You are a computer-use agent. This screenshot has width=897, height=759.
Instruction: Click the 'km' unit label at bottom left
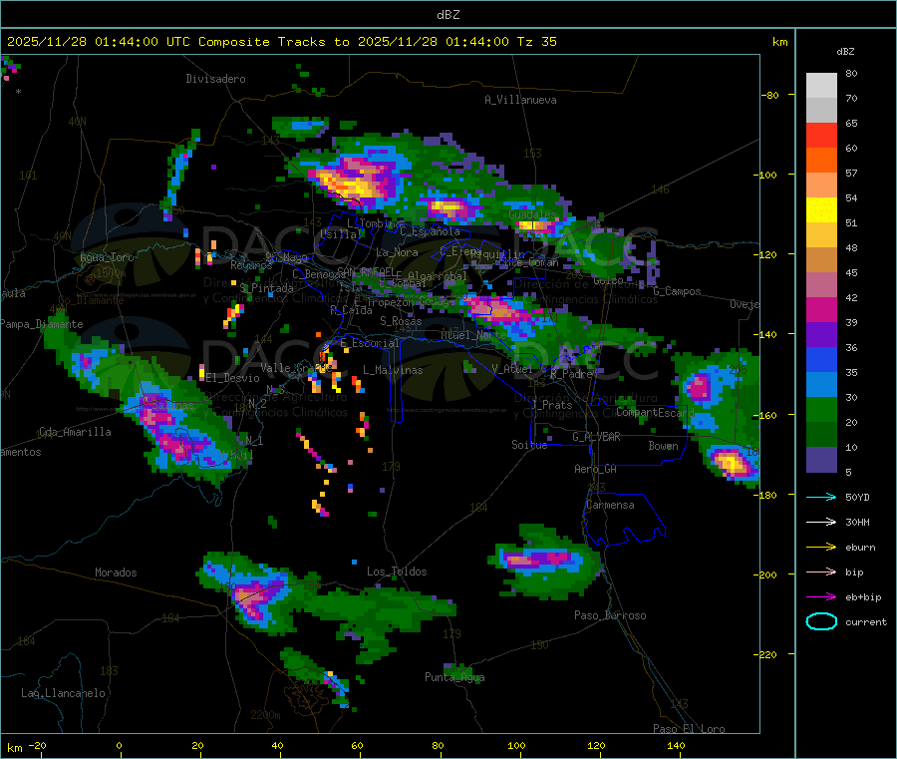click(14, 748)
